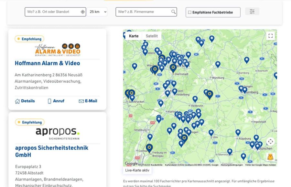Use current location target icon in Wo field
291x187 pixels.
82,12
